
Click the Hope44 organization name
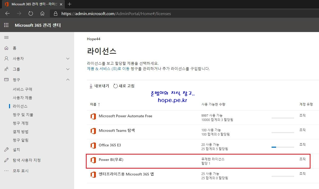94,39
